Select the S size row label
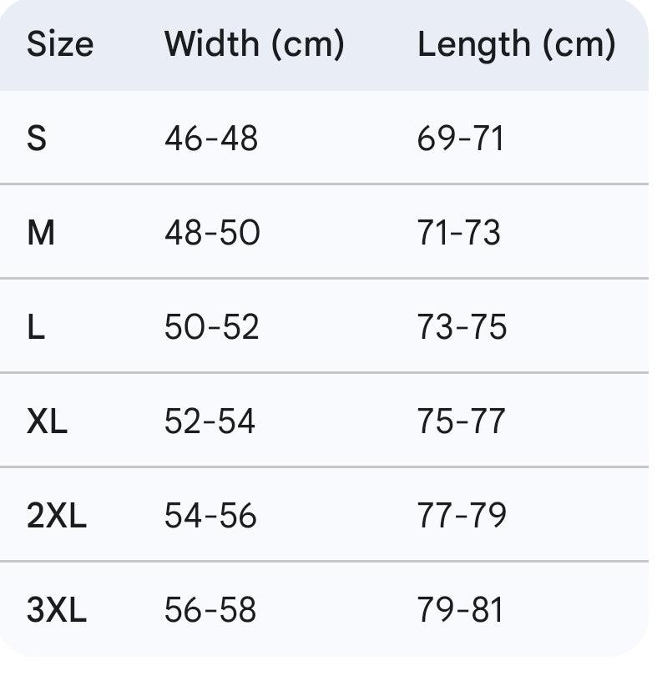Viewport: 662px width, 676px height. point(37,138)
